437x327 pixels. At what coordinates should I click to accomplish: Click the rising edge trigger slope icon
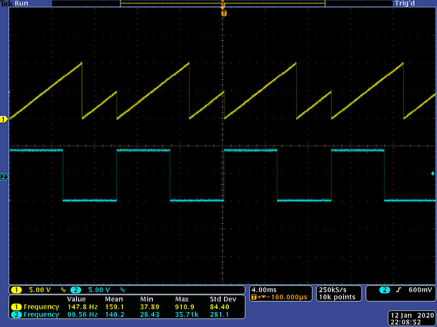tap(399, 289)
